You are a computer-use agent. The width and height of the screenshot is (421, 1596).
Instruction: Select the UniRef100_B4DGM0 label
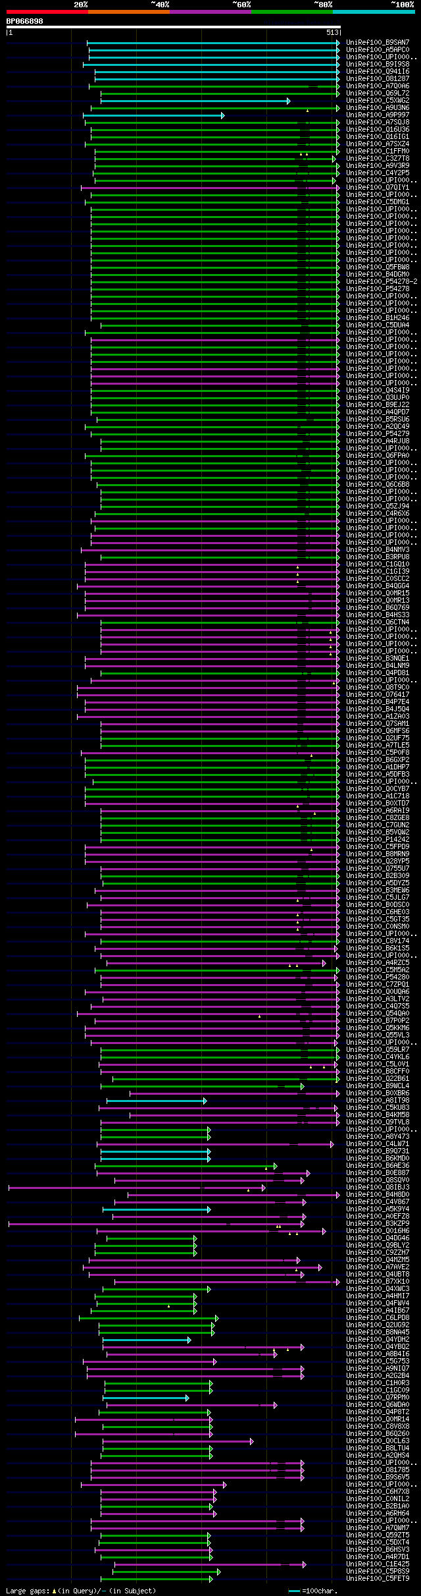pos(378,275)
